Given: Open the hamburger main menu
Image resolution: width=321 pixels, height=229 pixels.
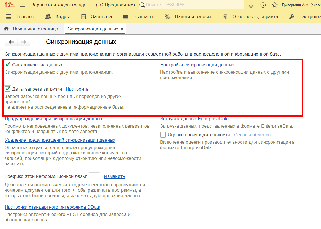Looking at the screenshot, I should click(23, 5).
